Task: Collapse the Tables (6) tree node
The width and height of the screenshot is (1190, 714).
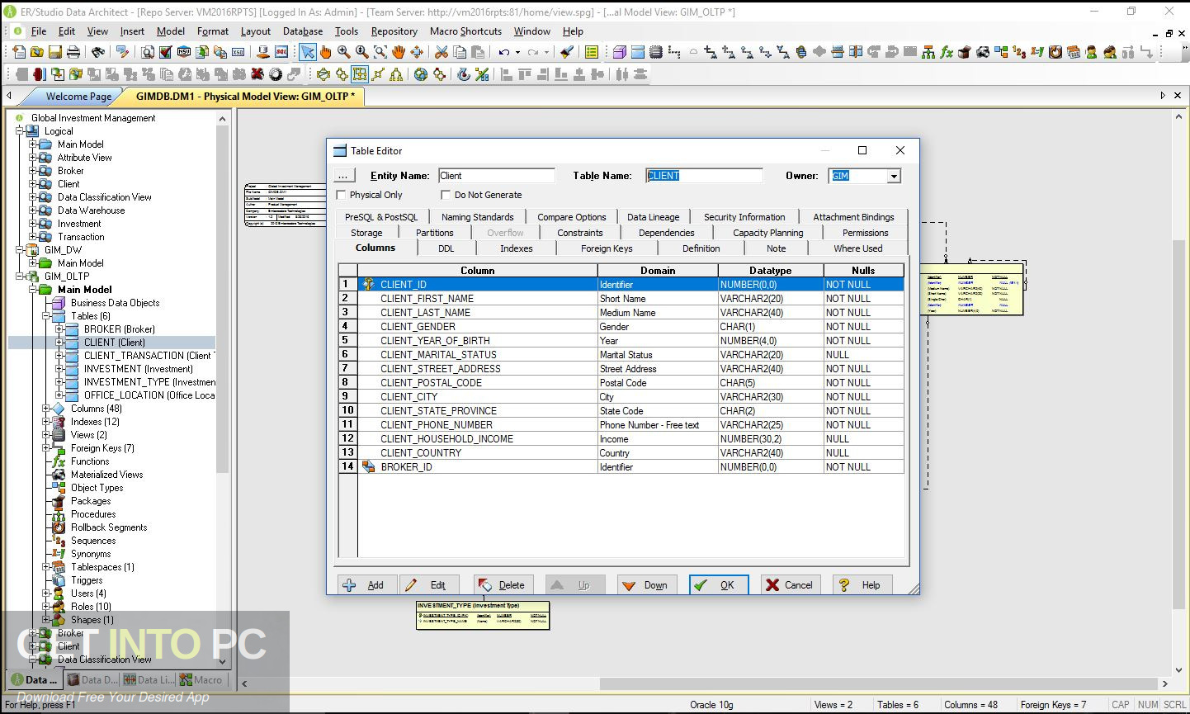Action: pos(46,316)
